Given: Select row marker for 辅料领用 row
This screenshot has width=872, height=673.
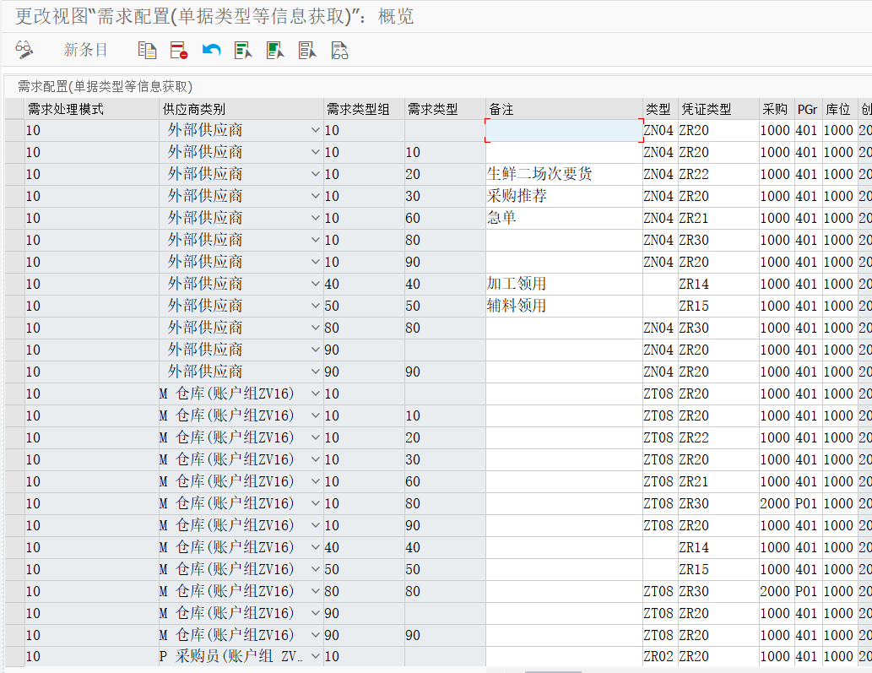Looking at the screenshot, I should 14,306.
